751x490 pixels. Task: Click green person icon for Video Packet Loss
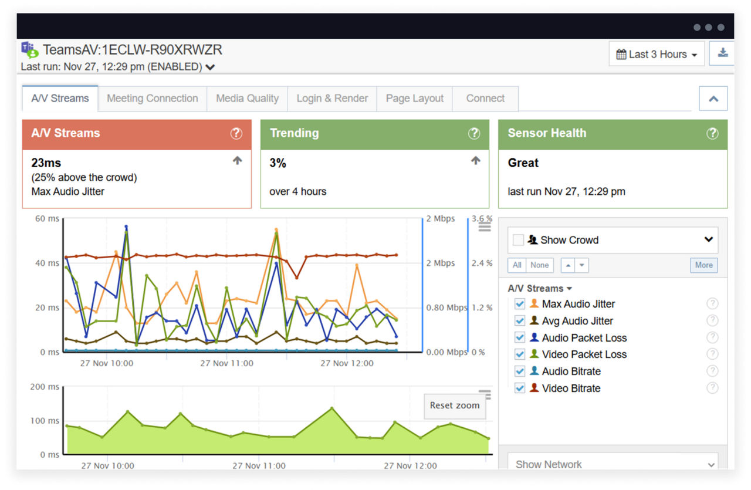pyautogui.click(x=534, y=354)
